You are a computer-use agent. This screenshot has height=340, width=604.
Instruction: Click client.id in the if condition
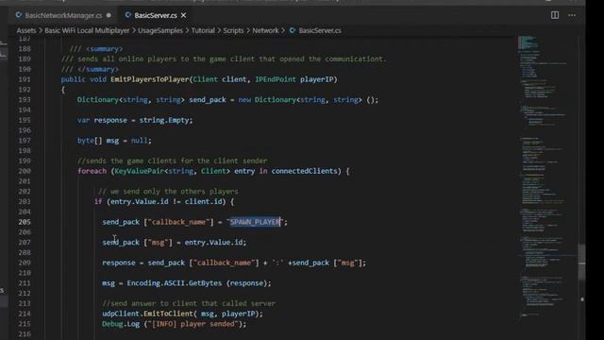(x=205, y=201)
